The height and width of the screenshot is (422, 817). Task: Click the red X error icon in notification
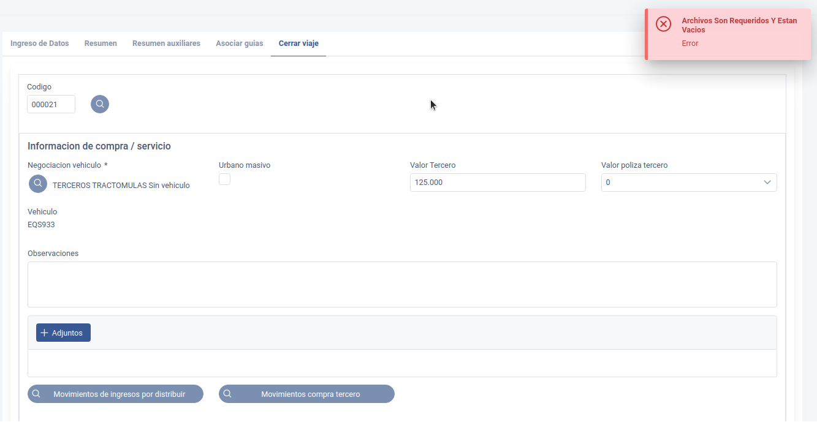pyautogui.click(x=663, y=24)
